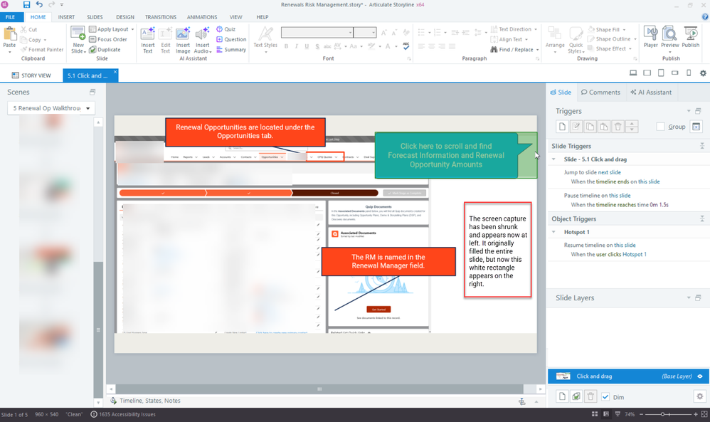Toggle the Dim checkbox for slide layers
The height and width of the screenshot is (422, 710).
coord(605,396)
